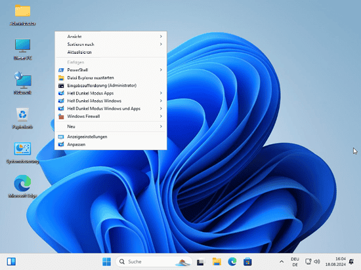Viewport: 361px width, 270px height.
Task: Show hidden tray icons chevron
Action: point(282,261)
